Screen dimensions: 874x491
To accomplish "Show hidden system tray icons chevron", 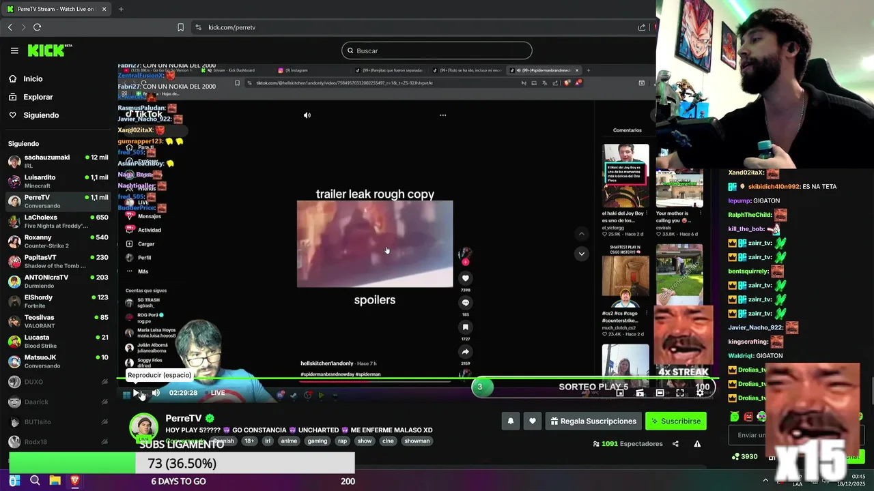I will 765,481.
